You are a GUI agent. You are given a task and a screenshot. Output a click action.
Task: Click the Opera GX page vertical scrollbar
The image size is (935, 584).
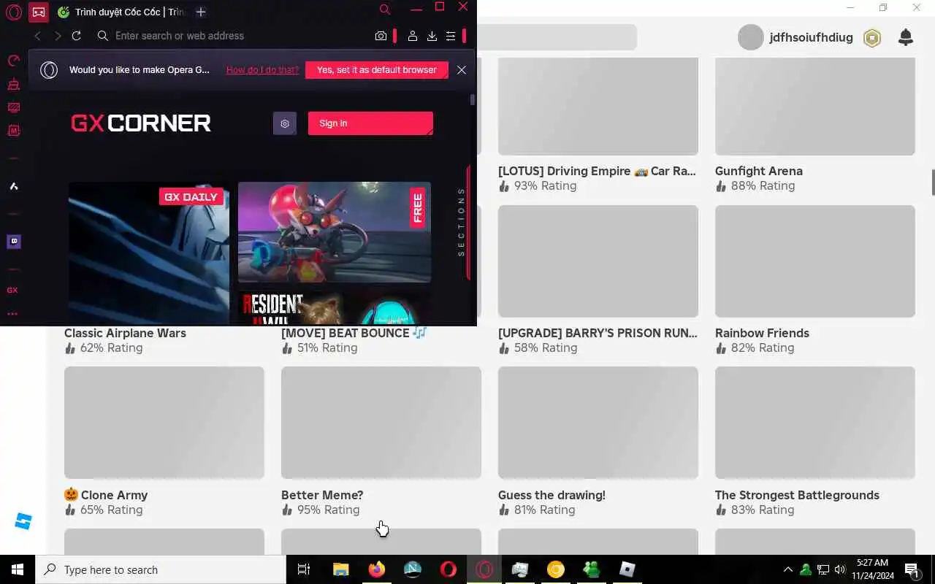[473, 100]
